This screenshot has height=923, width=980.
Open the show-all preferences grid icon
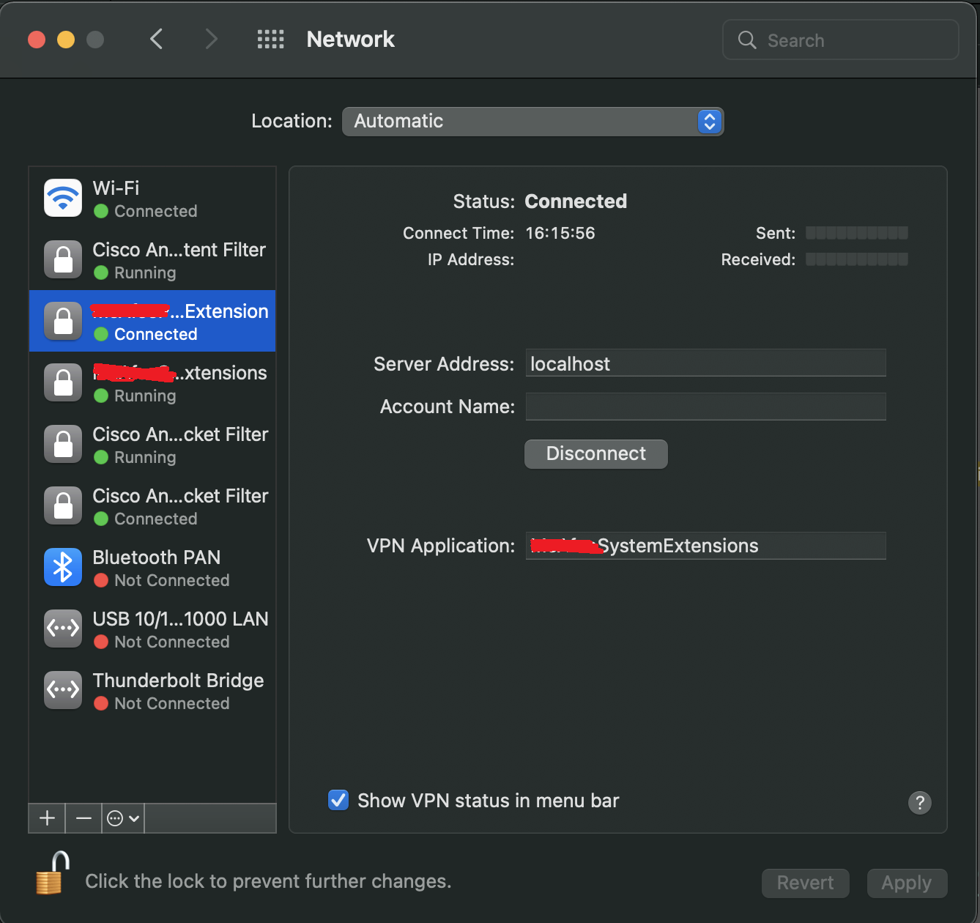point(270,39)
